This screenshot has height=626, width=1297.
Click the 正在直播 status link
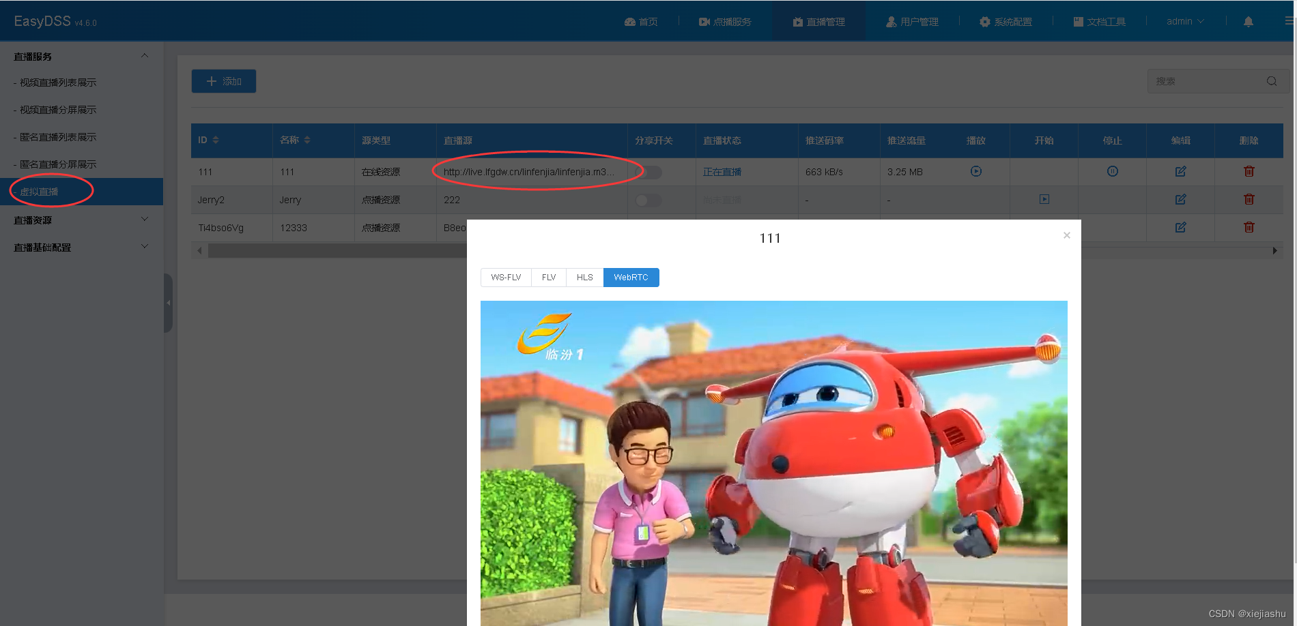(x=722, y=172)
